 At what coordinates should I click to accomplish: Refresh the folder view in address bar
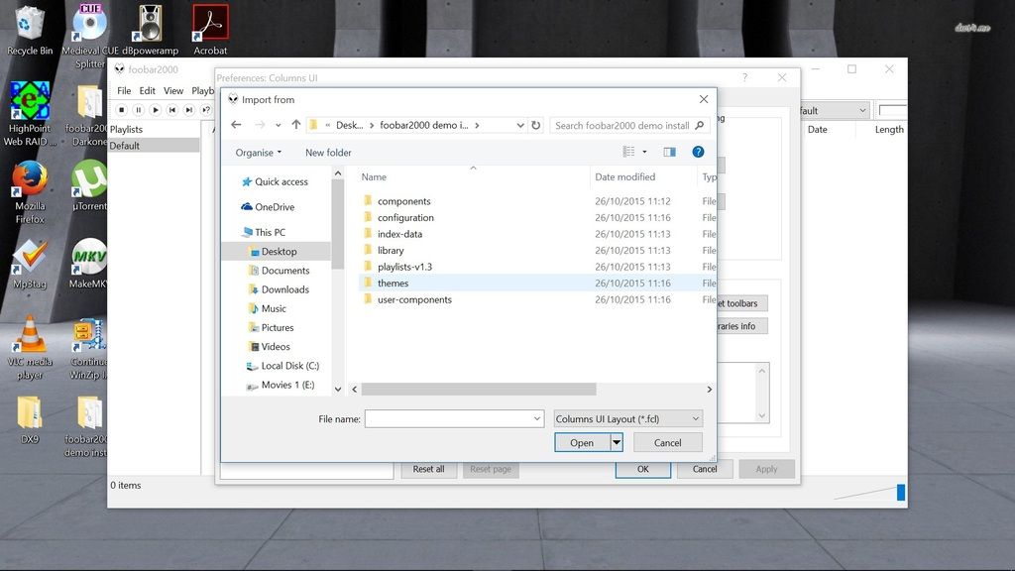click(x=536, y=125)
